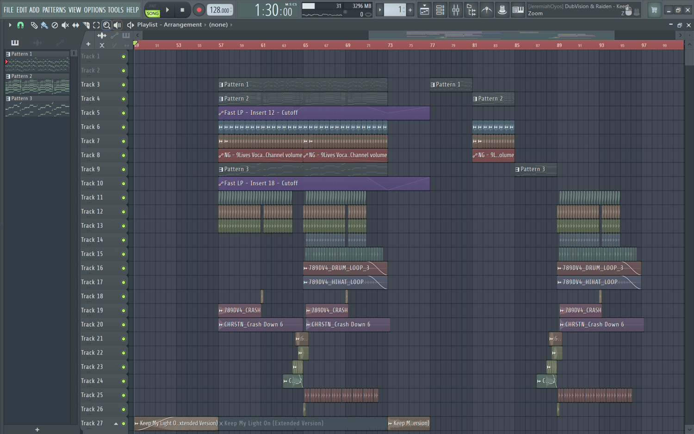Image resolution: width=694 pixels, height=434 pixels.
Task: Open the TOOLS menu
Action: (x=116, y=10)
